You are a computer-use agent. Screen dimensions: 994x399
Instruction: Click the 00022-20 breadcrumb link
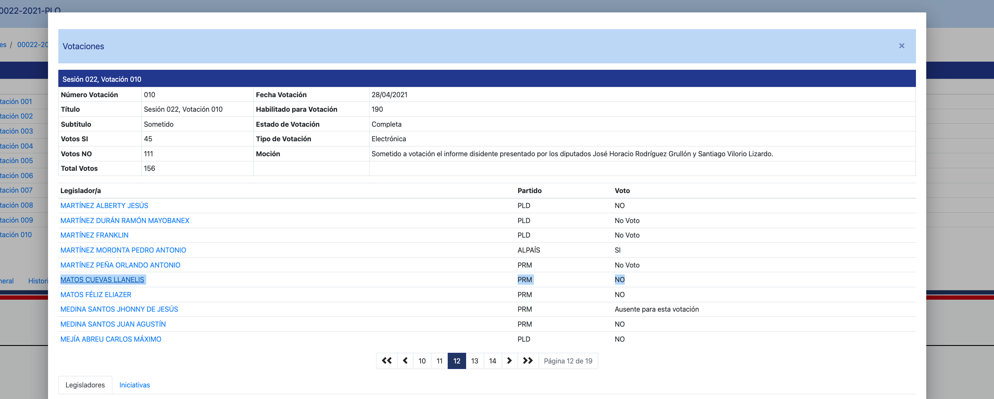pyautogui.click(x=33, y=45)
